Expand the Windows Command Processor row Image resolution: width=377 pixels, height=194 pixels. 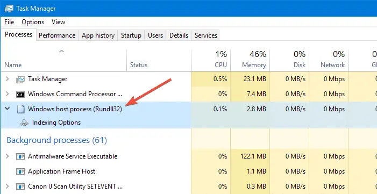point(8,94)
